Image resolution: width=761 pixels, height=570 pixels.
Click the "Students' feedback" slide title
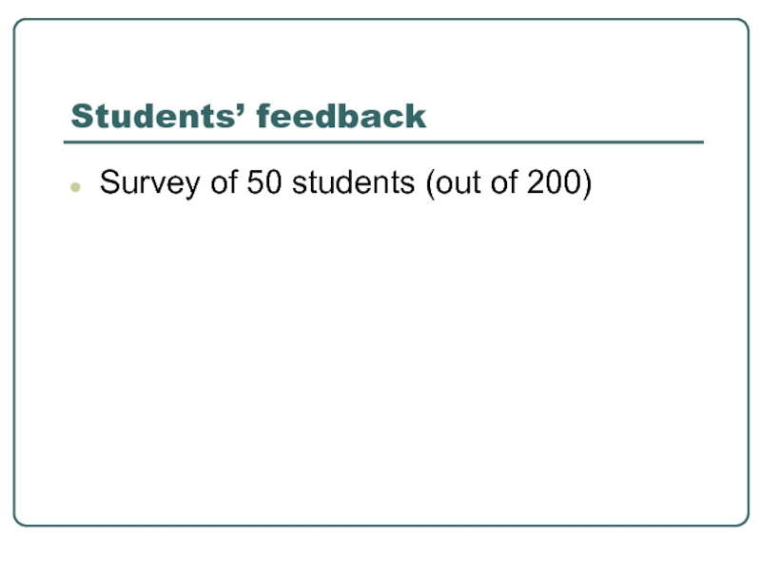pyautogui.click(x=248, y=117)
